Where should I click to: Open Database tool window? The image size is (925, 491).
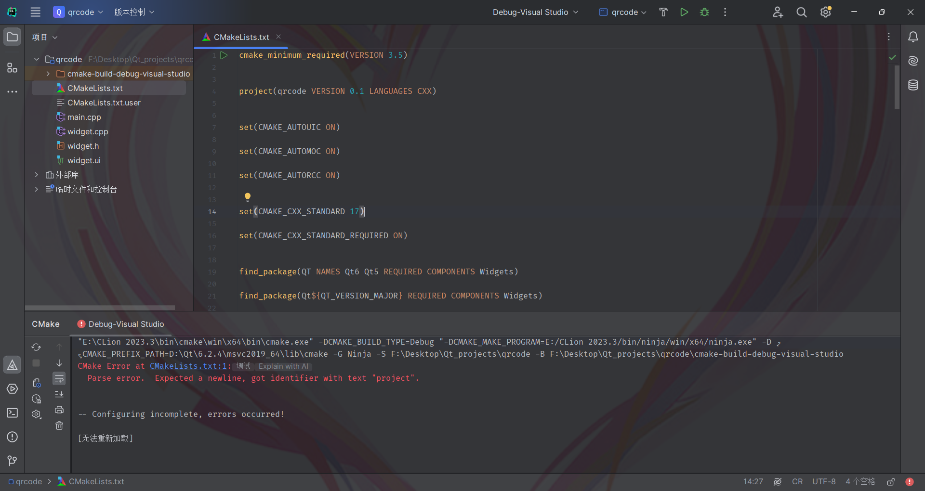pos(913,85)
